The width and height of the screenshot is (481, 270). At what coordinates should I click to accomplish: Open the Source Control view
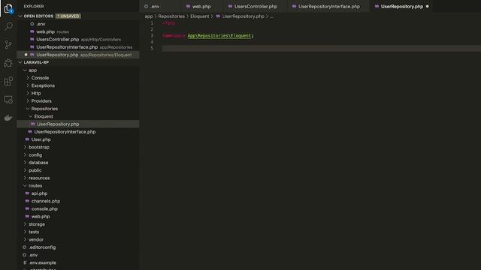coord(8,45)
